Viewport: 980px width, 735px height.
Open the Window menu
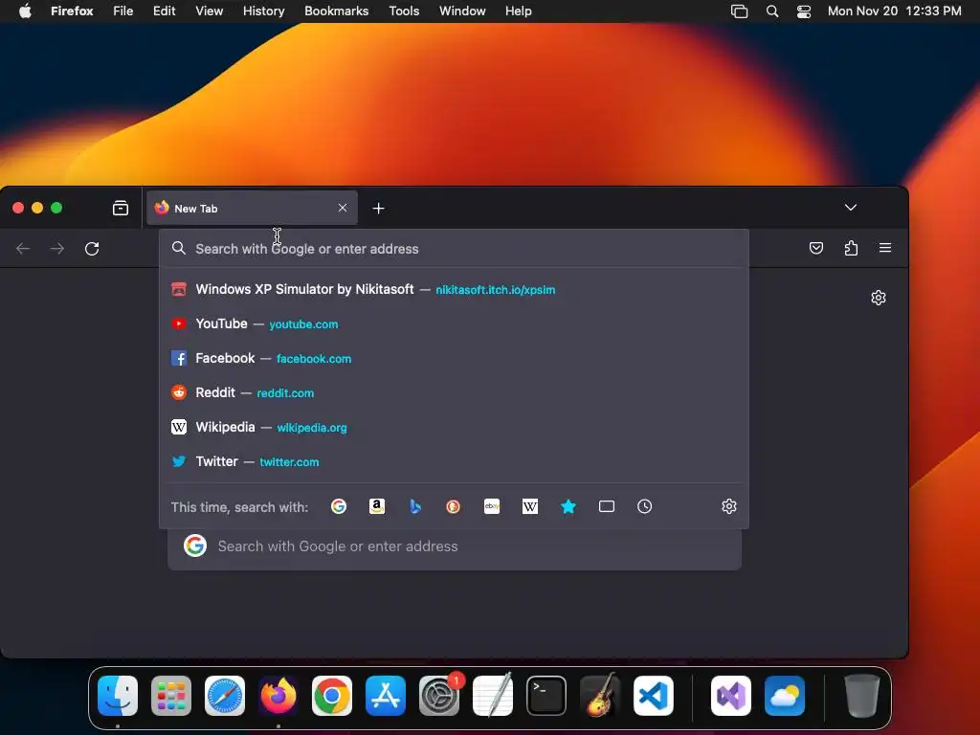tap(462, 11)
